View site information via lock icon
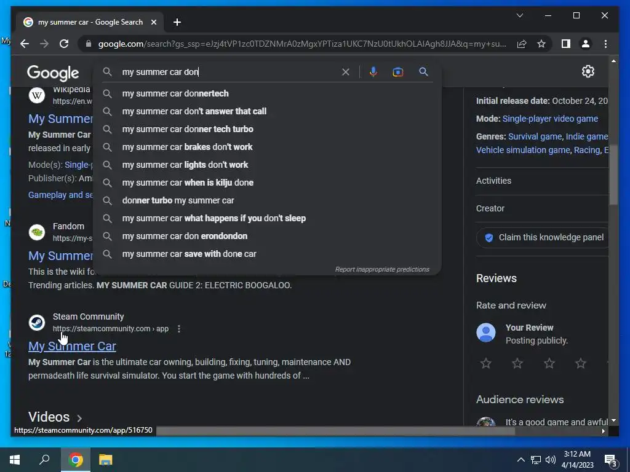The width and height of the screenshot is (630, 472). [89, 44]
